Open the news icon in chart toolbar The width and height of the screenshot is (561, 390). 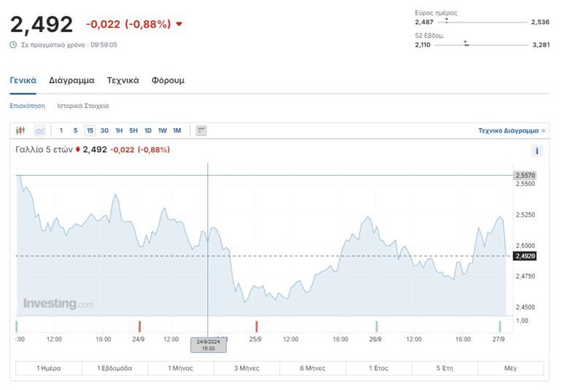click(x=202, y=130)
